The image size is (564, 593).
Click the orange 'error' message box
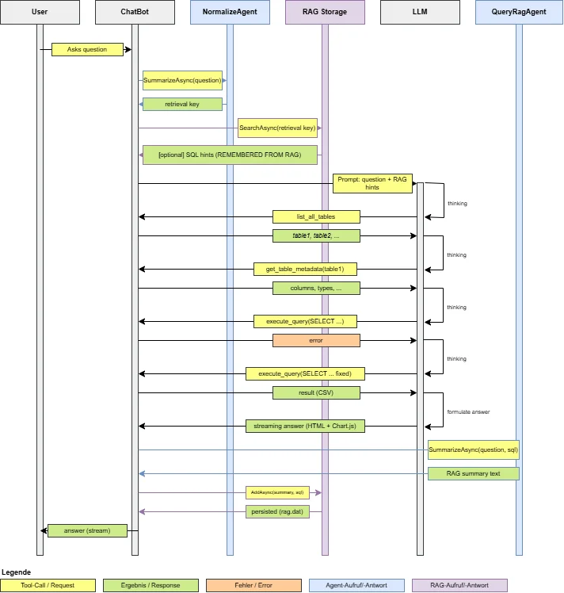tap(316, 340)
